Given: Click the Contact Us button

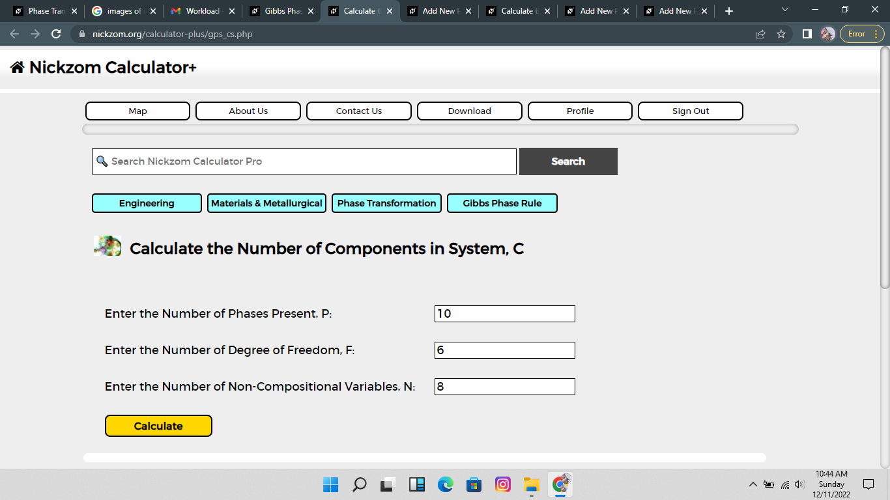Looking at the screenshot, I should pos(359,111).
